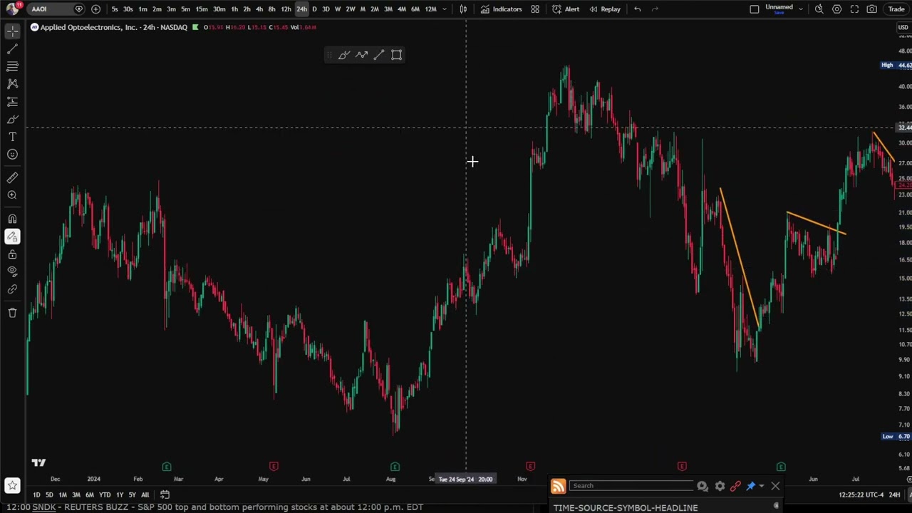Expand the time interval dropdown arrow
The image size is (912, 513).
click(x=445, y=9)
